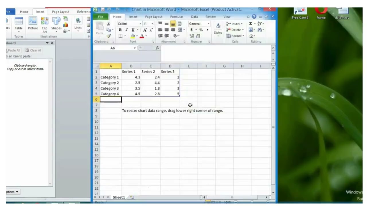Switch to Word Home tab
Viewport: 367px width, 206px height.
(24, 12)
